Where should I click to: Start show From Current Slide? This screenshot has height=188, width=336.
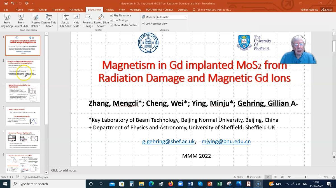(x=21, y=21)
